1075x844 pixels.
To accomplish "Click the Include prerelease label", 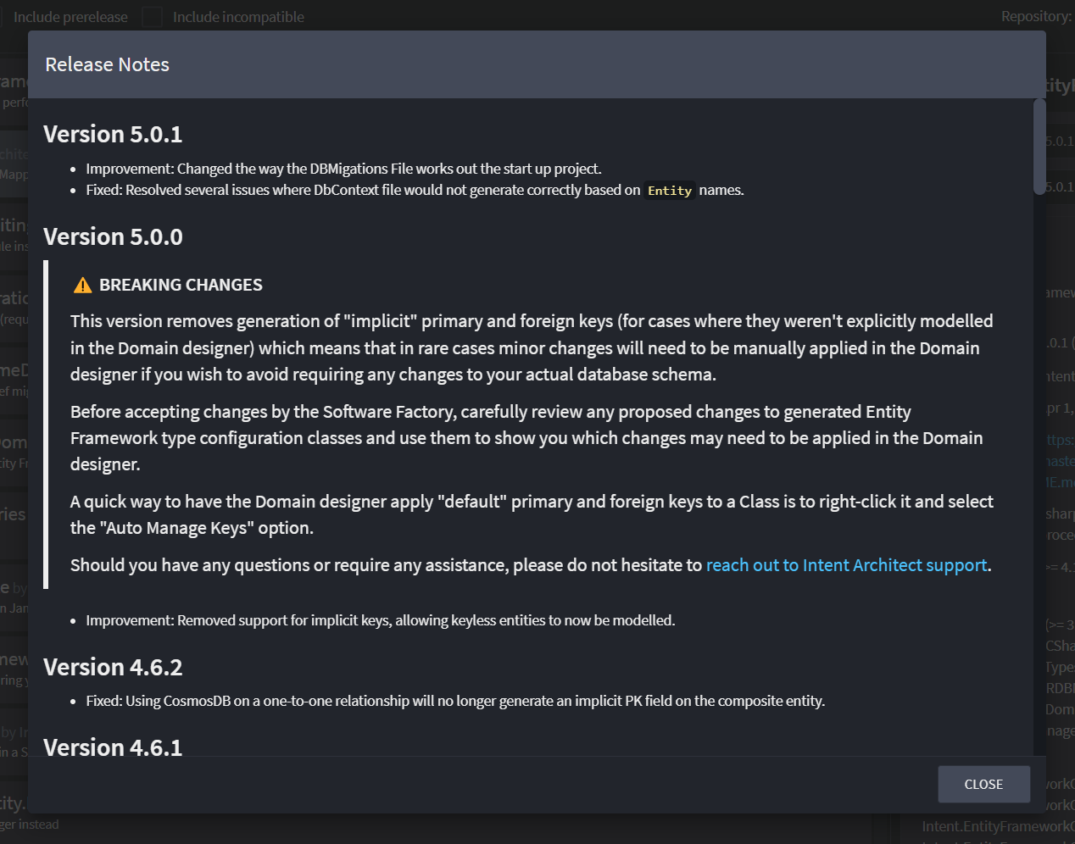I will point(70,17).
